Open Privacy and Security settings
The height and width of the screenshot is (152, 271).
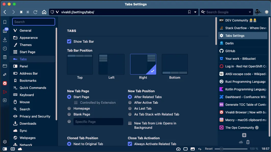click(x=35, y=116)
